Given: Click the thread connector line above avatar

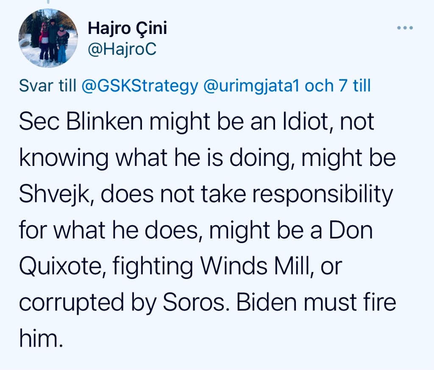Looking at the screenshot, I should point(48,2).
